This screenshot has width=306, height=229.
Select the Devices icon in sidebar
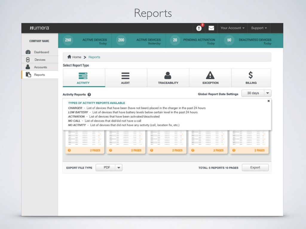tap(28, 60)
